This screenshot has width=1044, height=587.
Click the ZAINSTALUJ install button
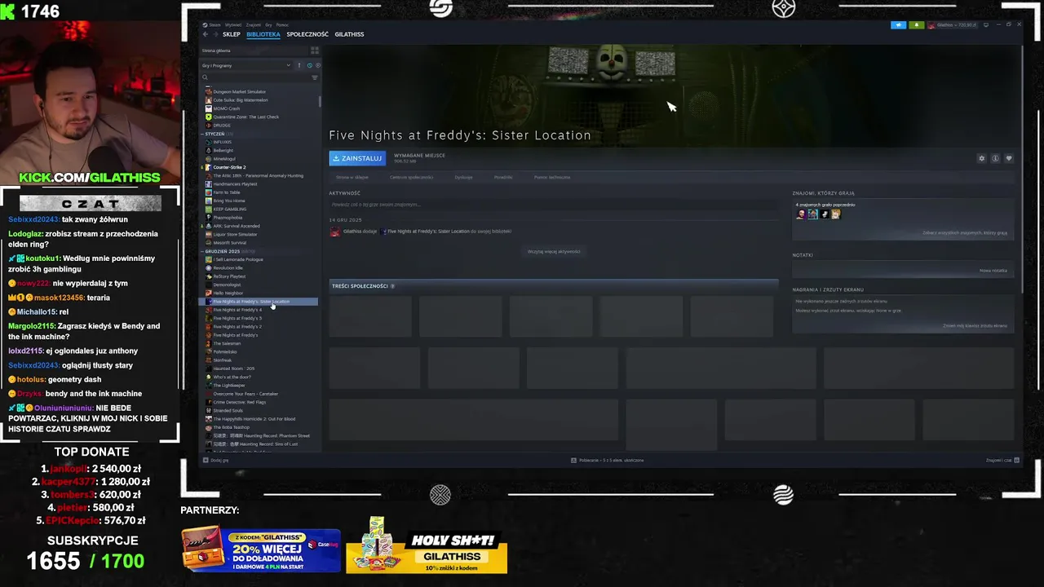click(x=357, y=158)
